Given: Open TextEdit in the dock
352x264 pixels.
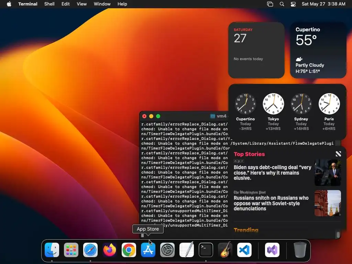Looking at the screenshot, I should click(x=187, y=250).
